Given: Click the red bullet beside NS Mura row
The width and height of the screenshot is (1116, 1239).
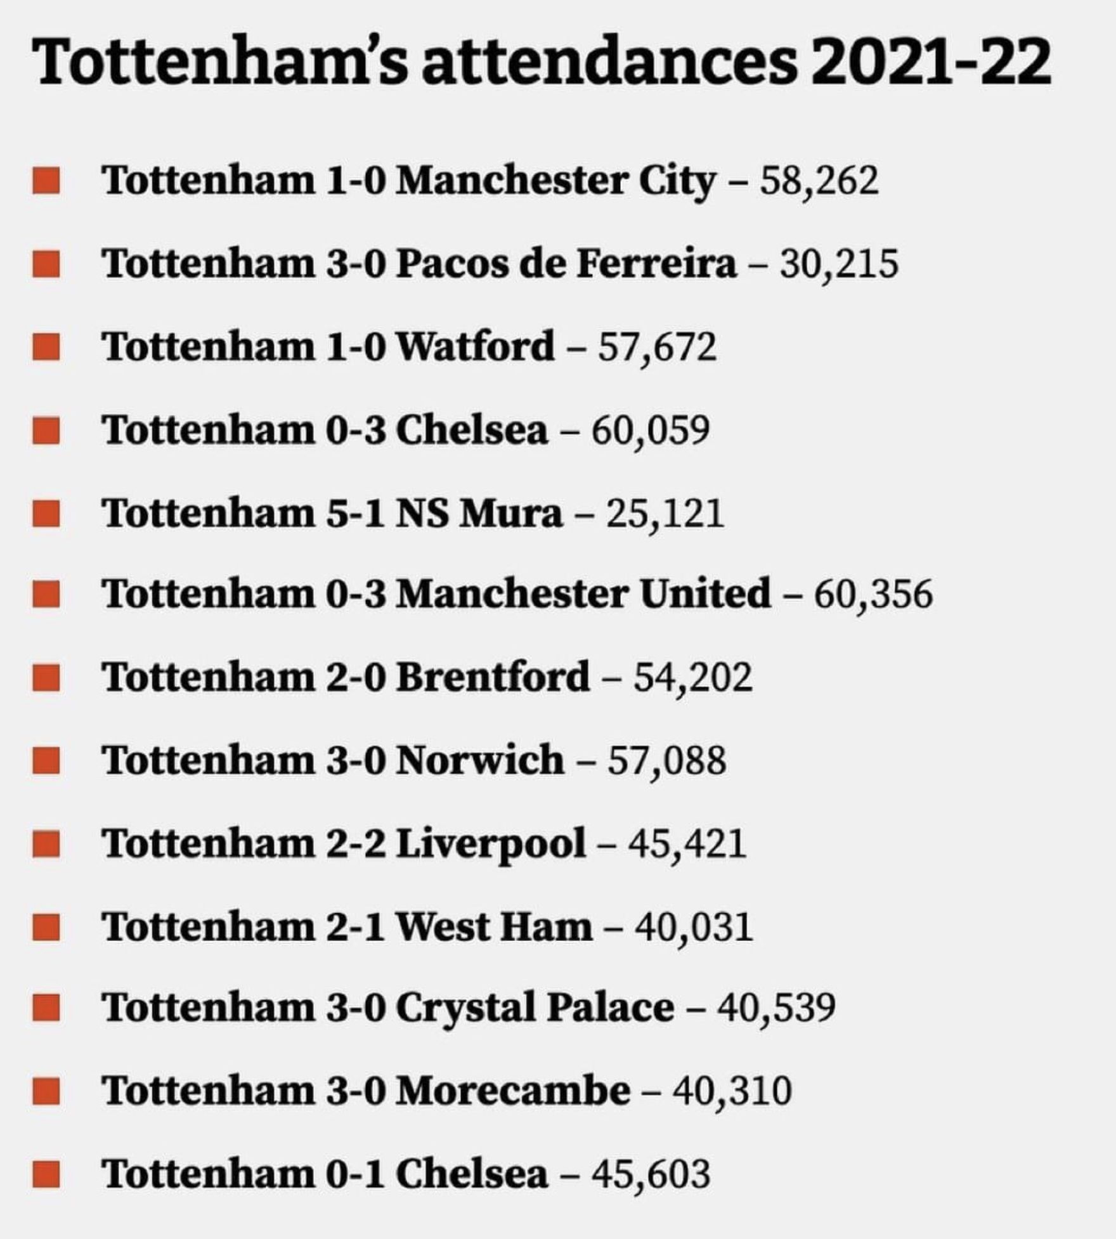Looking at the screenshot, I should [x=46, y=513].
